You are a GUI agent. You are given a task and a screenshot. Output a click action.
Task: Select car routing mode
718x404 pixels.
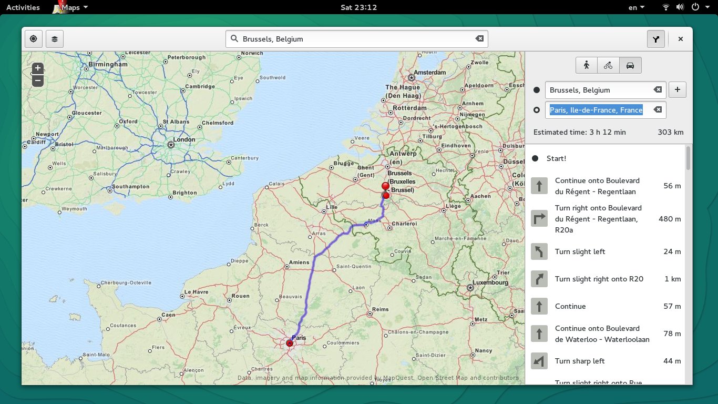point(630,65)
